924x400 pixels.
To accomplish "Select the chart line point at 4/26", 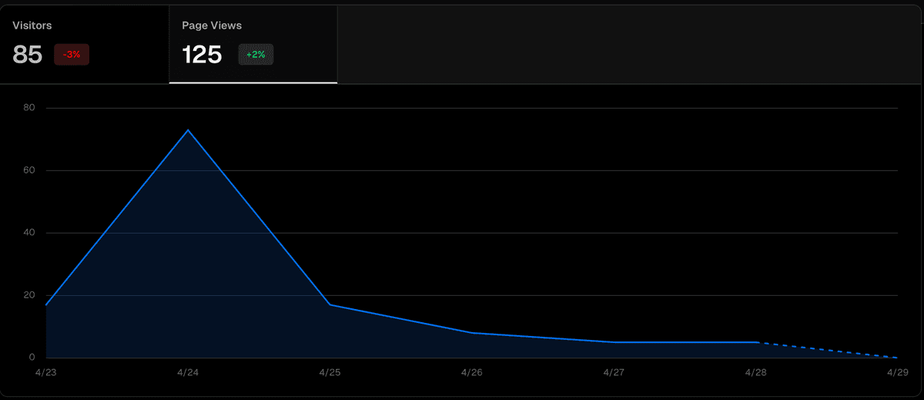I will pyautogui.click(x=472, y=333).
